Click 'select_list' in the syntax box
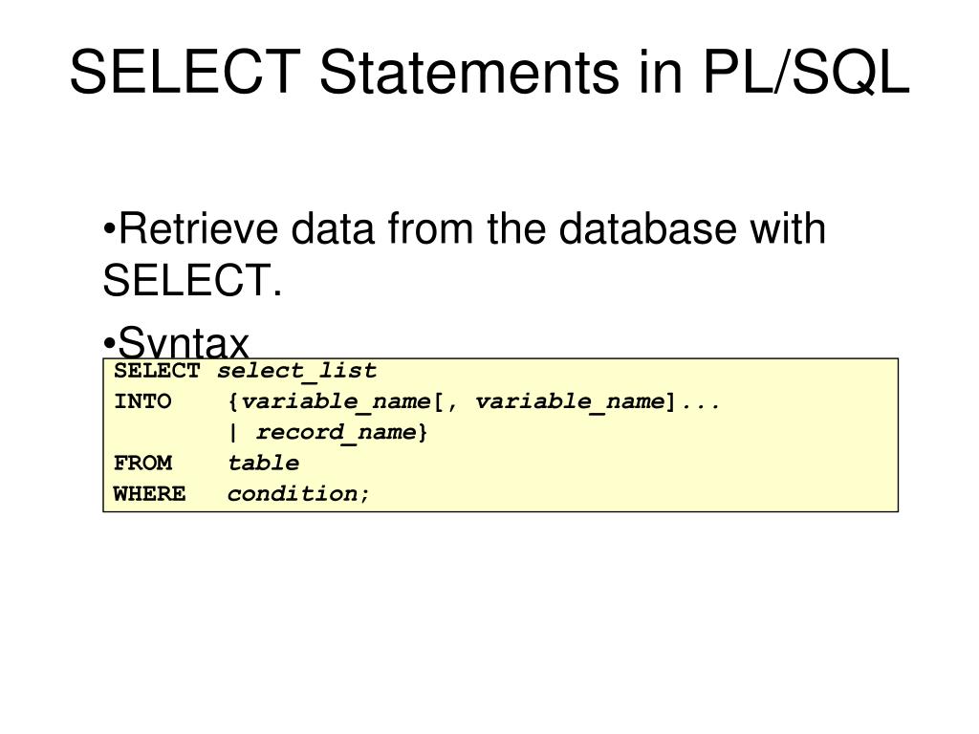 tap(297, 371)
